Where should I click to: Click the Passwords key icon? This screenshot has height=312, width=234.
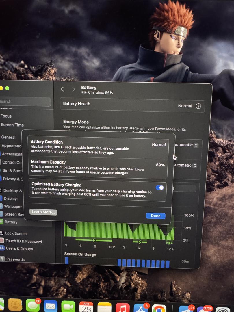2,259
